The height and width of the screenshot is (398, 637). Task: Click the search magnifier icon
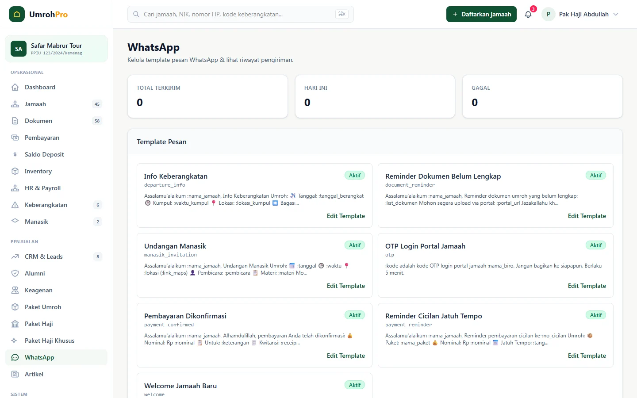[136, 14]
